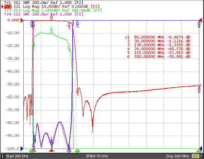Select the Tr4 S22 SWR trace label
This screenshot has height=159, width=204.
(44, 14)
